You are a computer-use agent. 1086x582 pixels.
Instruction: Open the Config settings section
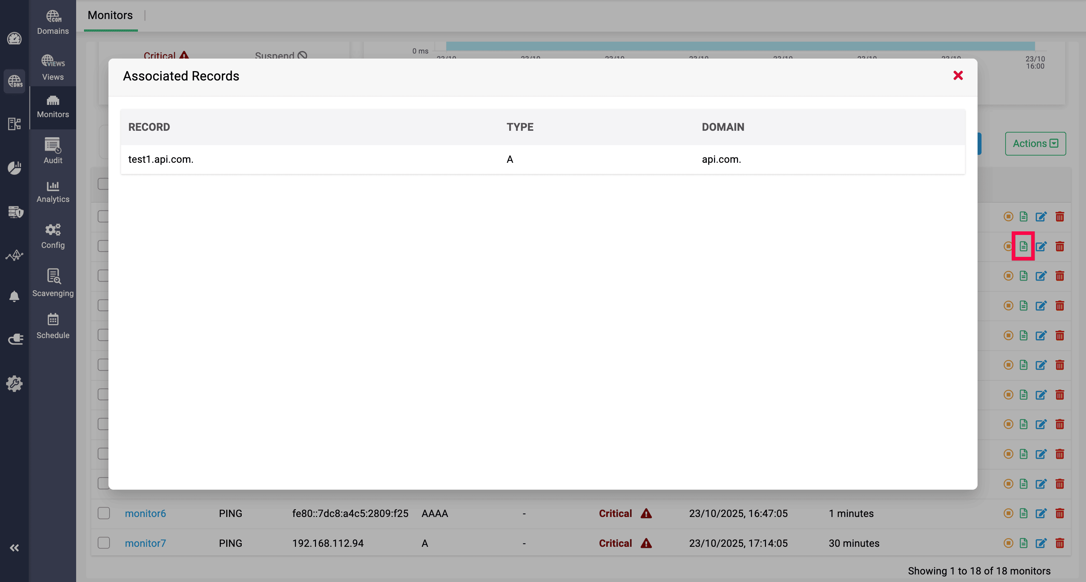tap(53, 236)
